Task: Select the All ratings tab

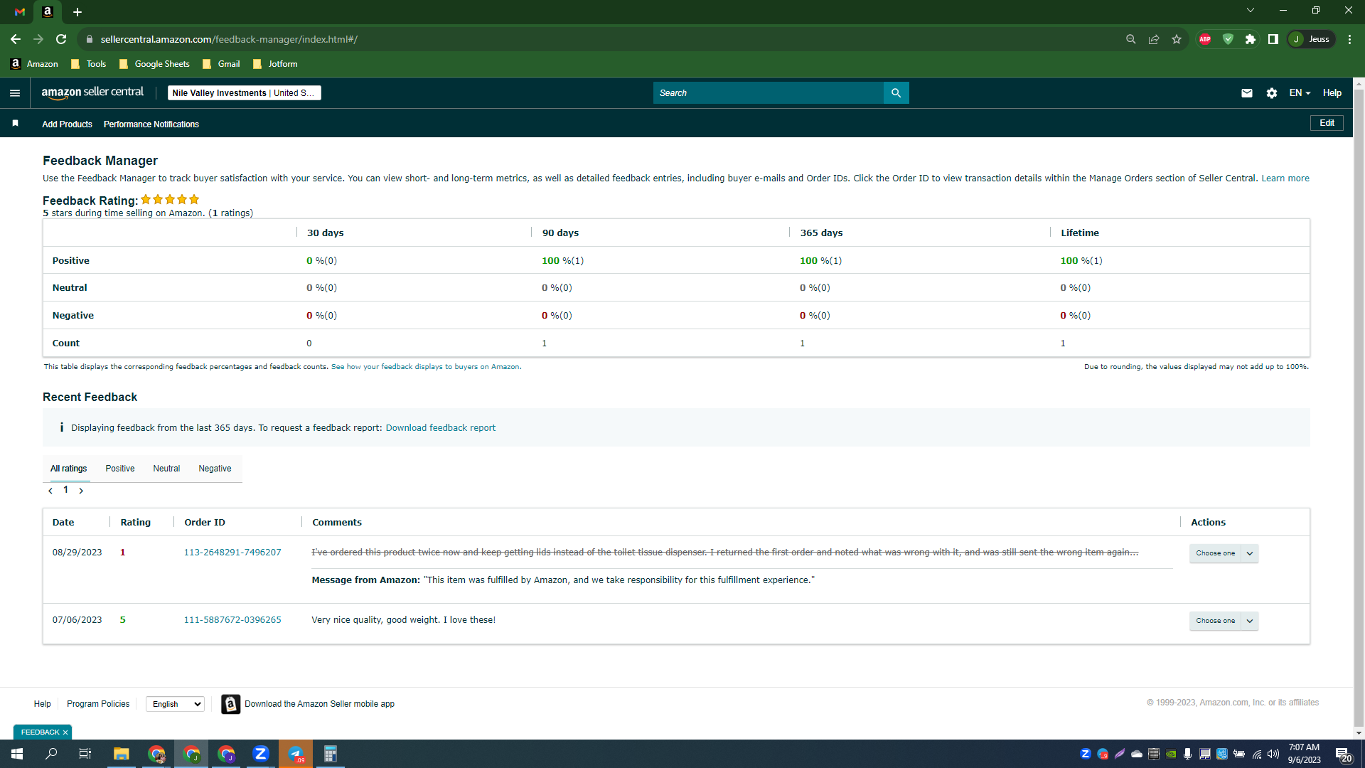Action: pos(69,469)
